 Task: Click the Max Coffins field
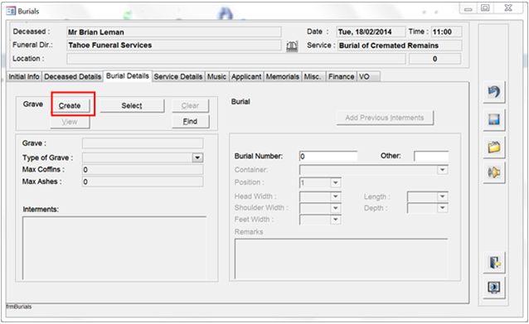(143, 170)
